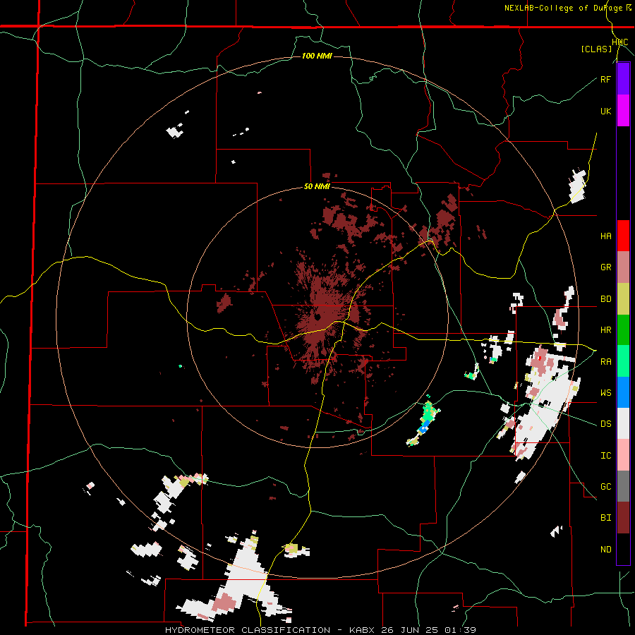
Task: Click the magenta UK color swatch in legend
Action: pyautogui.click(x=623, y=111)
